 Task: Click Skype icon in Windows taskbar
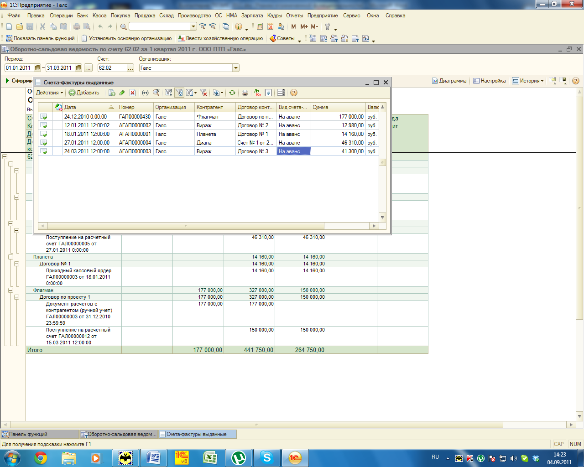tap(267, 457)
